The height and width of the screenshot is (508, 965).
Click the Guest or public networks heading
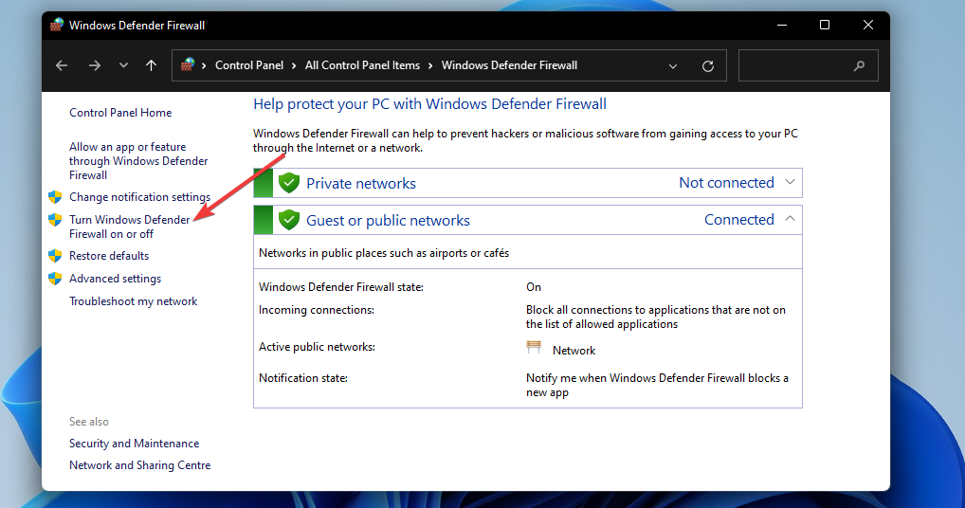[389, 220]
